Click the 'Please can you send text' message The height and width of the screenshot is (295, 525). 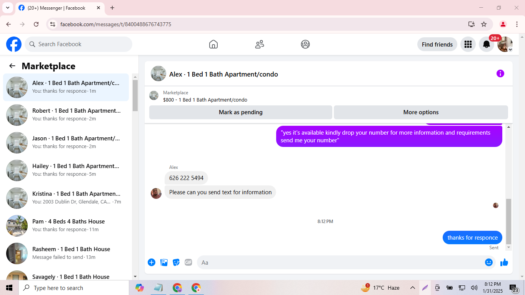click(x=220, y=192)
